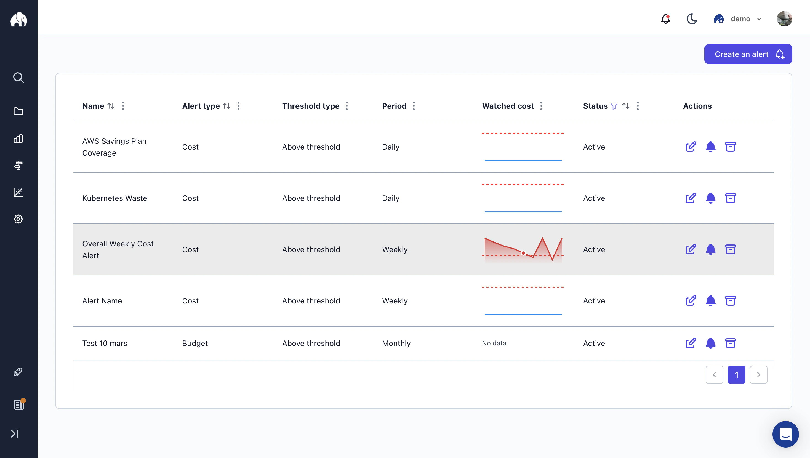Open the Settings gear in the sidebar

point(18,219)
